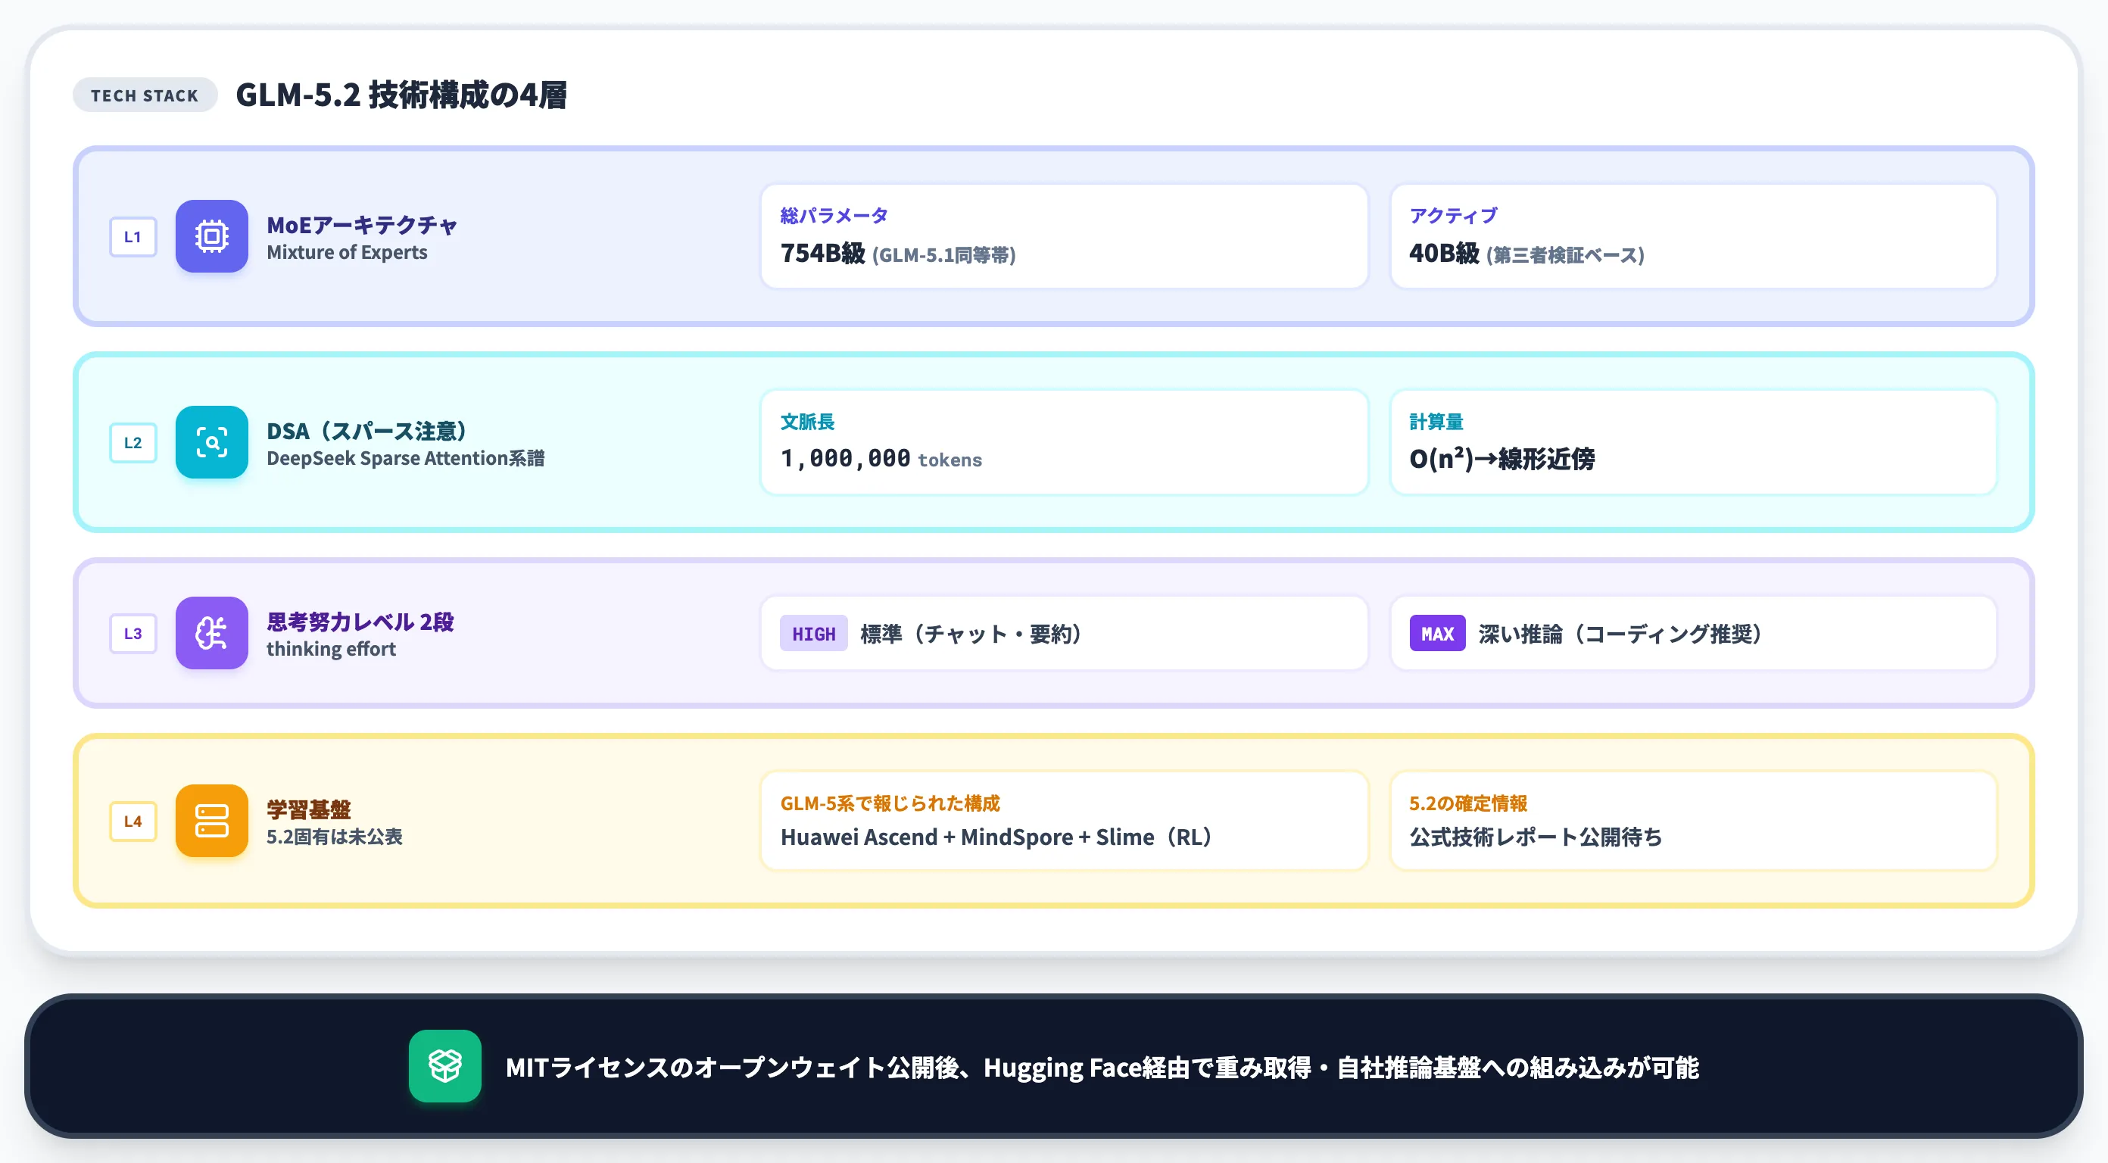Click the thinking effort subtitle

tap(332, 649)
